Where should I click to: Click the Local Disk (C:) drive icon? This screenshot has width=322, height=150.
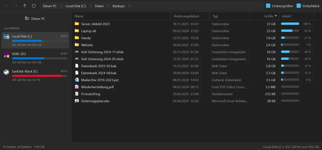[6, 36]
